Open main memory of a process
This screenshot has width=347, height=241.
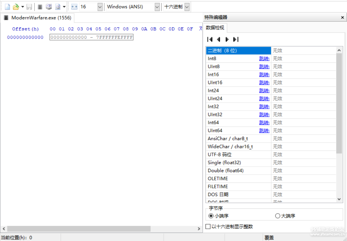tap(41, 6)
